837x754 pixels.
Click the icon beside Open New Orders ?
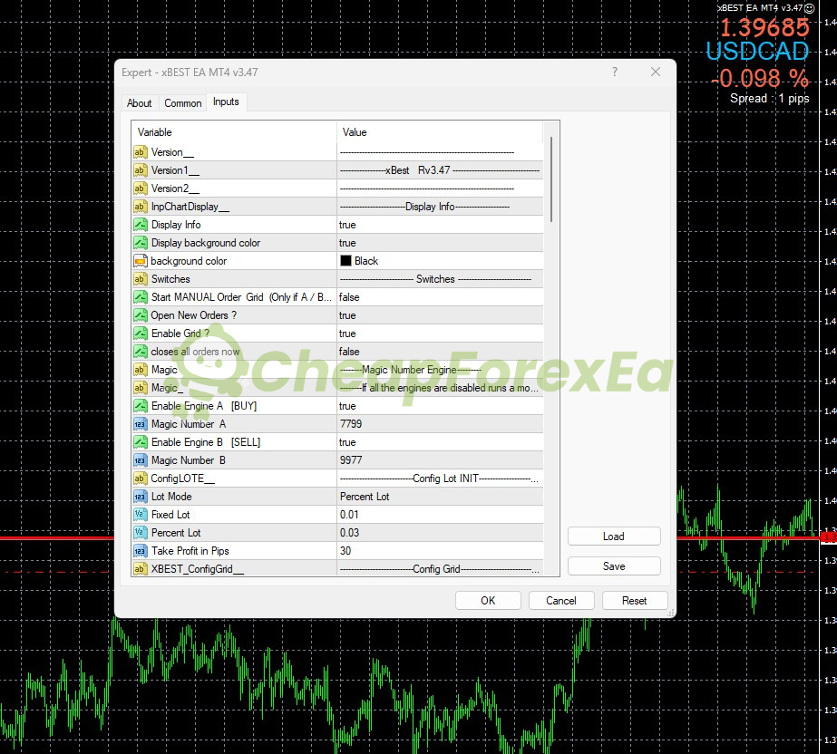(x=140, y=315)
